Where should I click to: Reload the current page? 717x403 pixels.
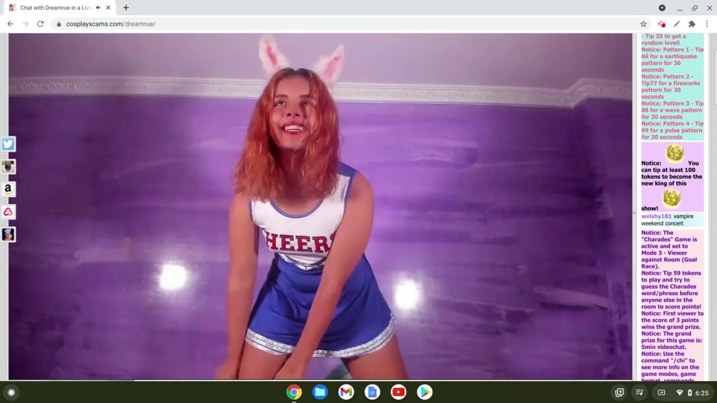[40, 24]
